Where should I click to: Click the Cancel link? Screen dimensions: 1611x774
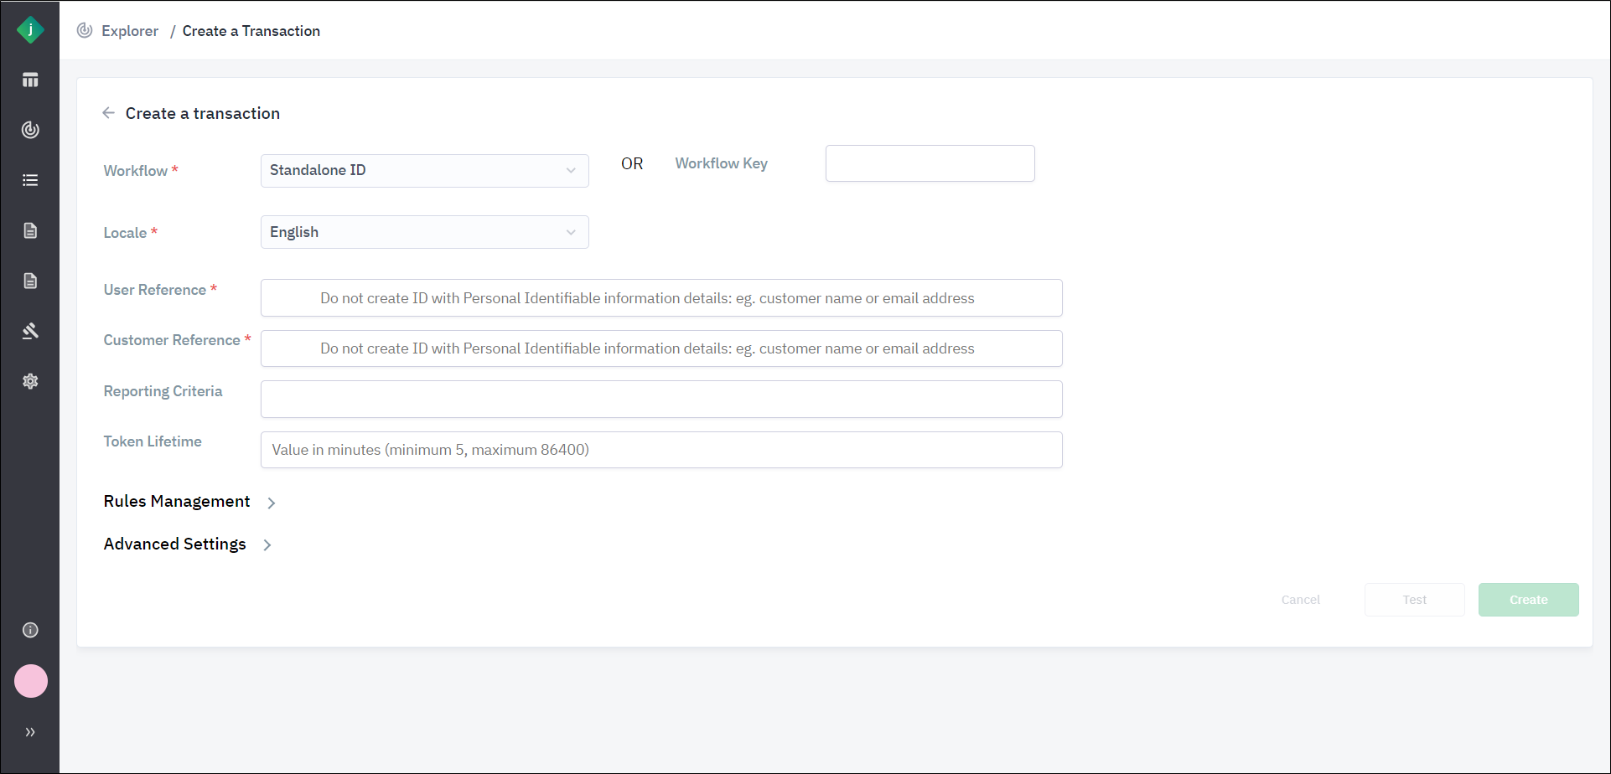click(x=1300, y=599)
